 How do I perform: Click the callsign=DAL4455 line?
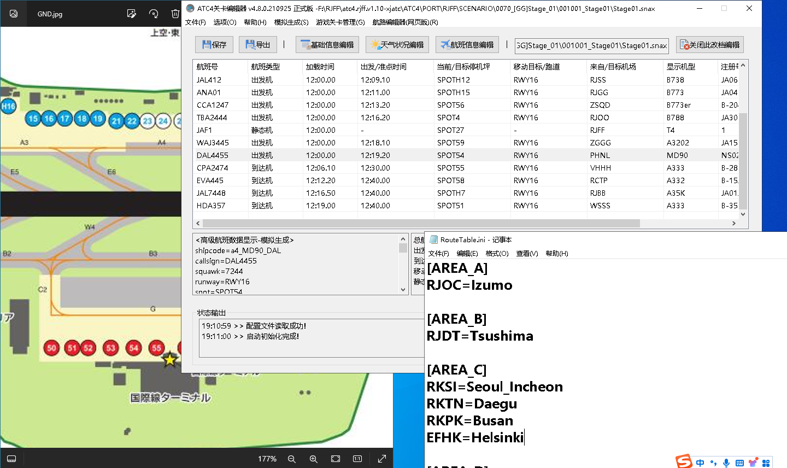[x=226, y=261]
